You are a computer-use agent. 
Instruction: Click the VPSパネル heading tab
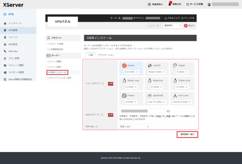tap(63, 21)
